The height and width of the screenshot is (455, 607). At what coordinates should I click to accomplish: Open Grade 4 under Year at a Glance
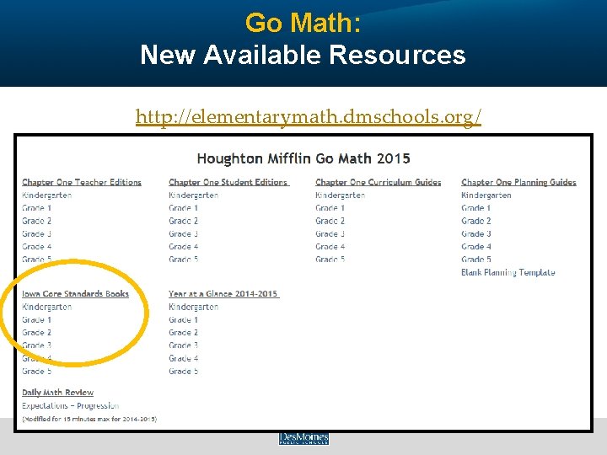tap(184, 358)
